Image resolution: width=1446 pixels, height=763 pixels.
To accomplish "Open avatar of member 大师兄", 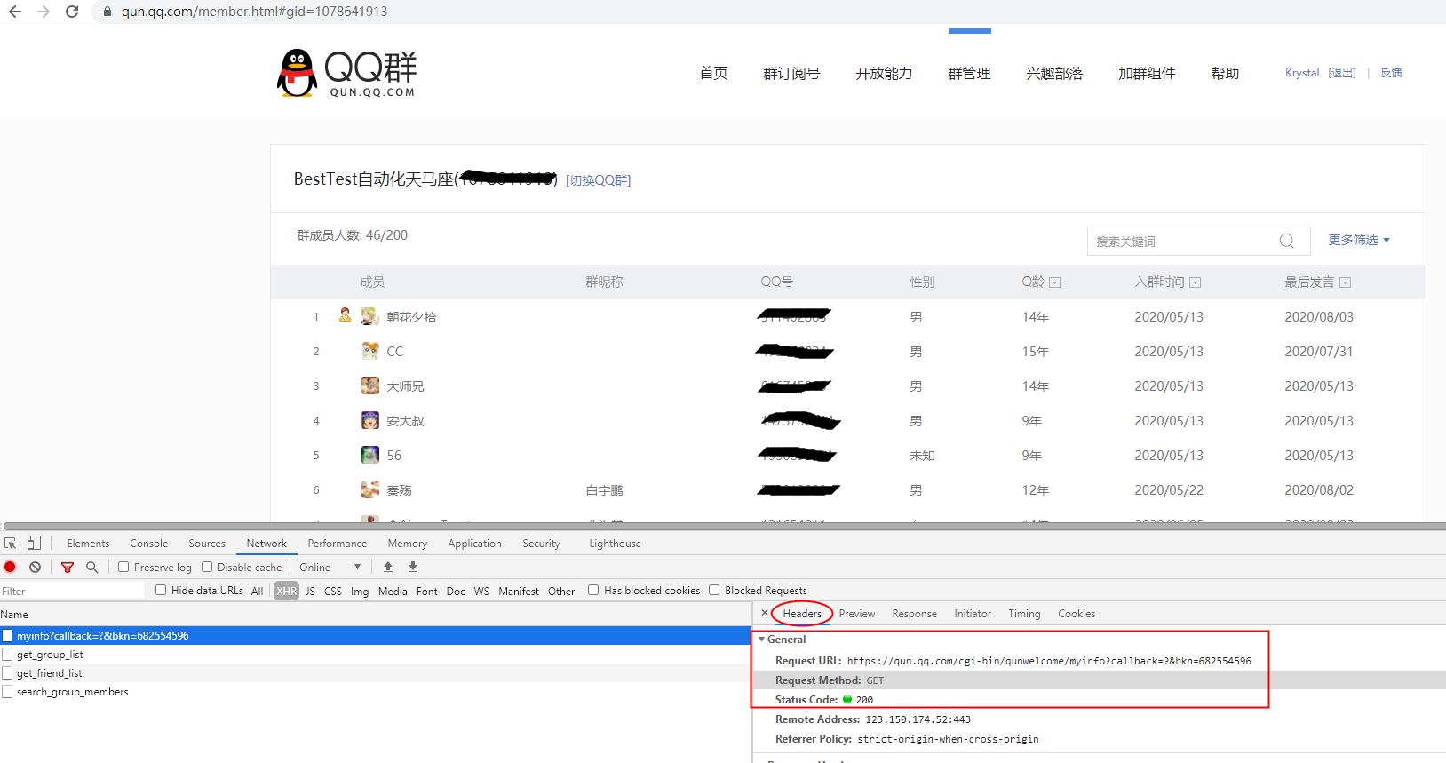I will [370, 385].
